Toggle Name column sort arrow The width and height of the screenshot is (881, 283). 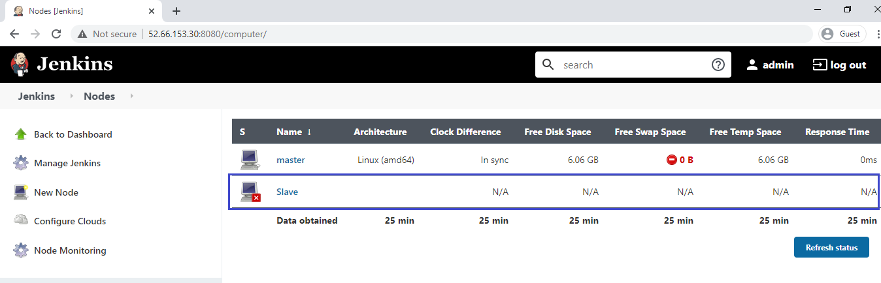point(309,132)
